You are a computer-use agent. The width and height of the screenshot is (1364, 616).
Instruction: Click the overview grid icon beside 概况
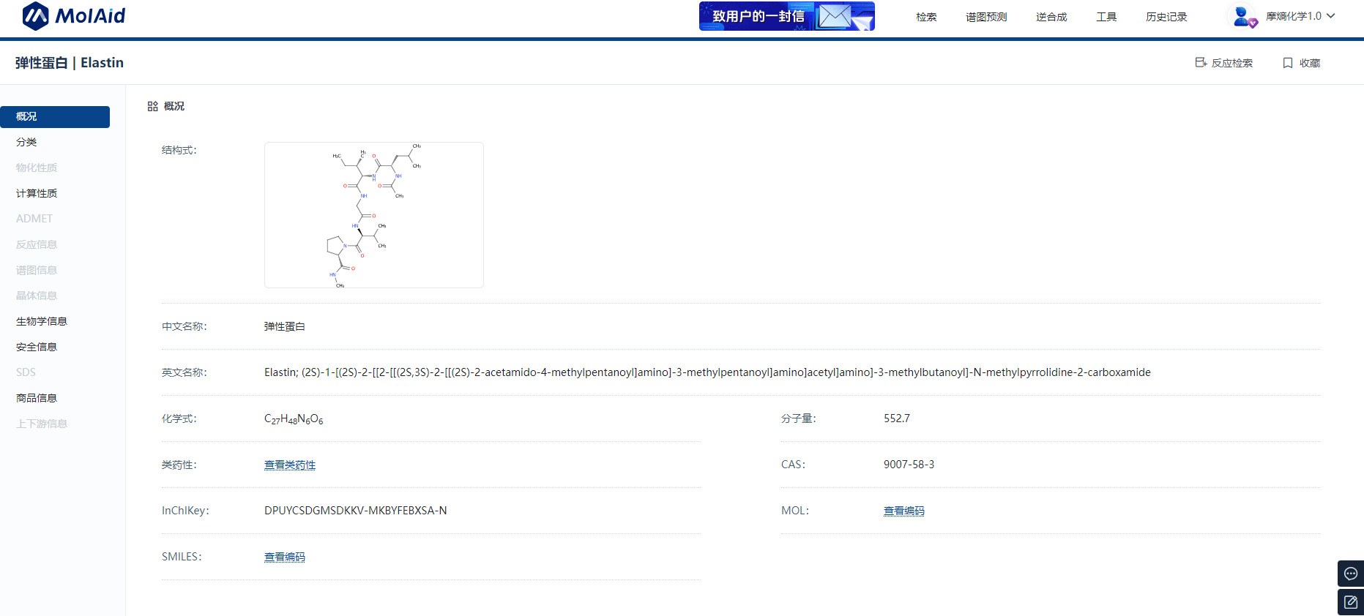point(152,106)
